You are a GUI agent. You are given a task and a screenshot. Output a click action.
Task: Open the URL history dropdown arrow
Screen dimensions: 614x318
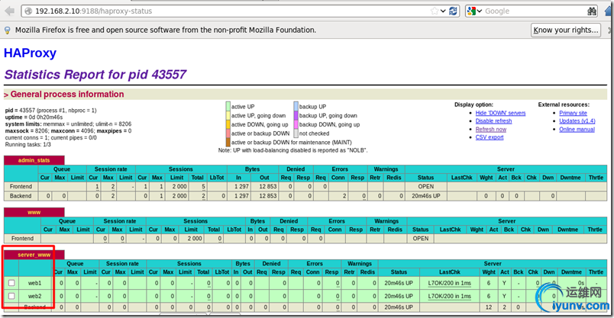click(x=443, y=11)
